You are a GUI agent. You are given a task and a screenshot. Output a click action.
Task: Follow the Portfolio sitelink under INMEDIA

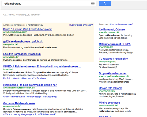[x=7, y=78]
